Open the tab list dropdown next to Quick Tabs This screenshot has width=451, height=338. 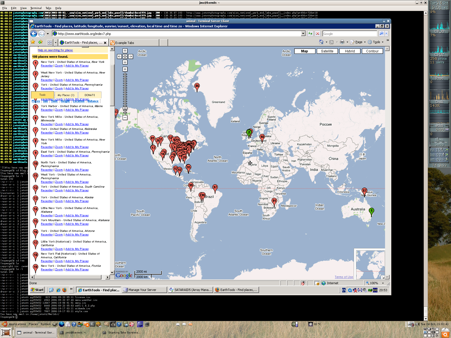(55, 43)
